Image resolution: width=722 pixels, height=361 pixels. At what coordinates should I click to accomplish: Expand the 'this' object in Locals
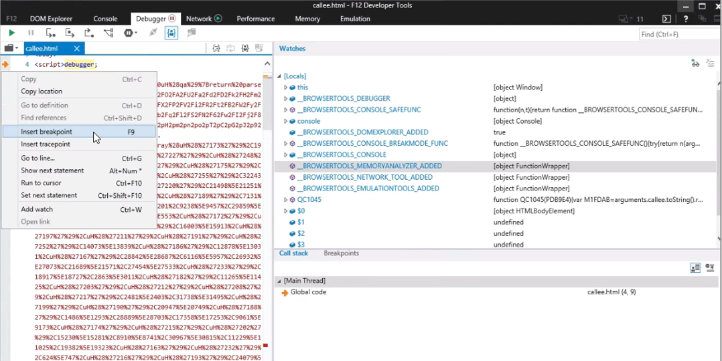286,88
